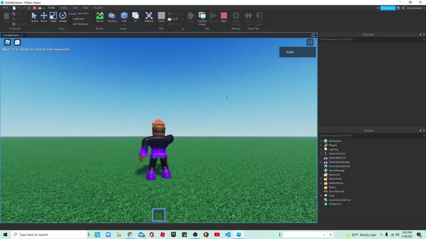Click the Cool button in viewport

pos(298,52)
